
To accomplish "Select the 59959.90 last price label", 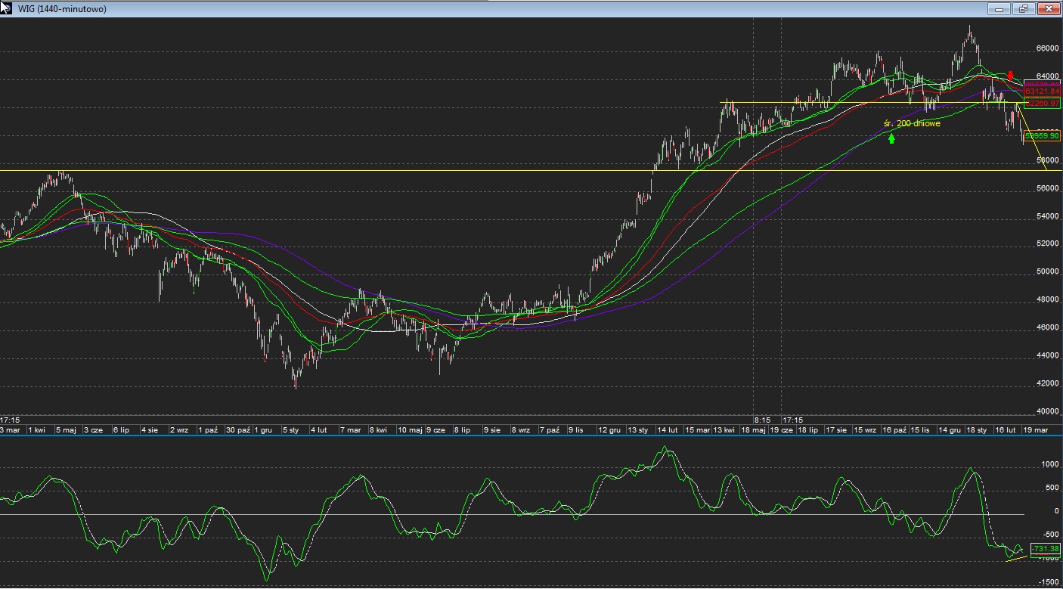I will (x=1043, y=136).
